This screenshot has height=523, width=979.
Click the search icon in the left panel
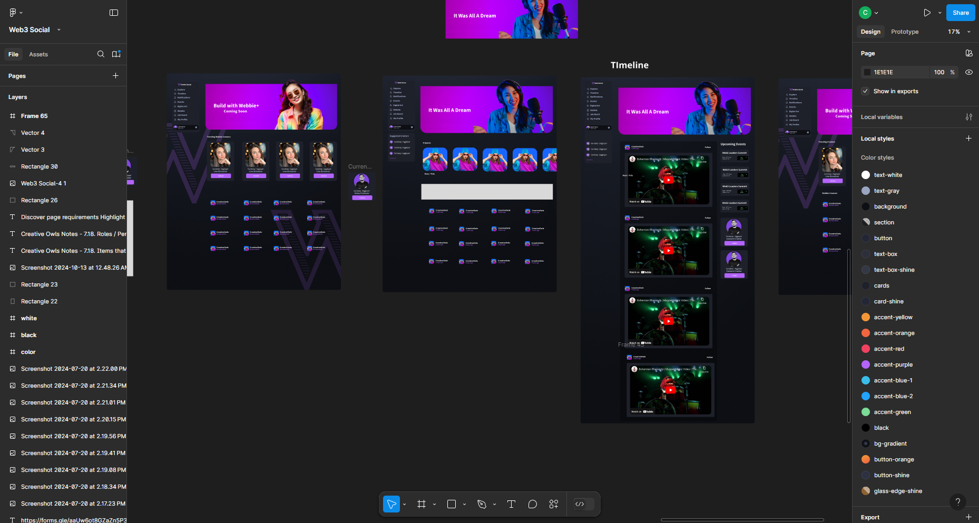[x=101, y=54]
